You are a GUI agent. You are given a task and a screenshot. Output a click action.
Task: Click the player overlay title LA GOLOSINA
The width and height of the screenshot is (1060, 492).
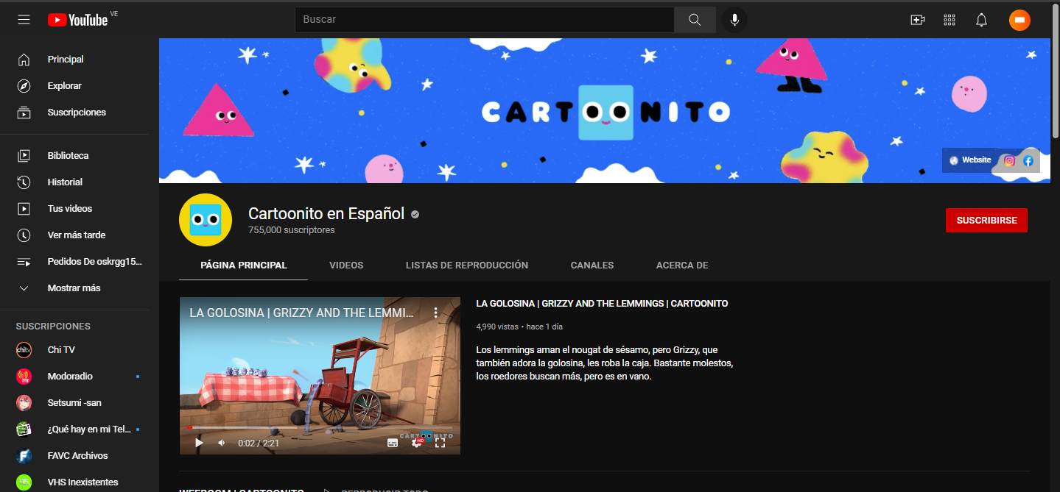pos(301,313)
